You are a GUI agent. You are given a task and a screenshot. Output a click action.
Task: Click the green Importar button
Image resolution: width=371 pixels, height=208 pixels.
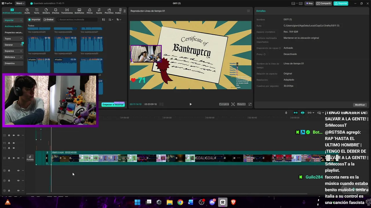[34, 20]
